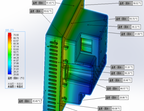Select 表面图 2: 等高线 in legend
Image resolution: width=144 pixels, height=111 pixels.
(x=15, y=87)
